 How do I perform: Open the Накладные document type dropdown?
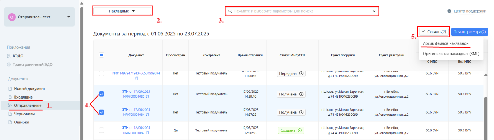point(122,11)
